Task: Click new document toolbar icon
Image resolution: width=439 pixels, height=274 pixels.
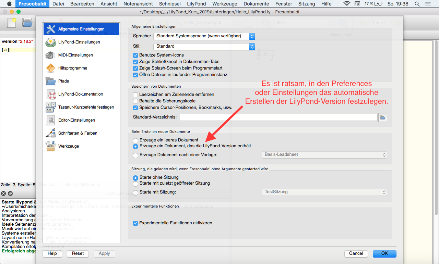Action: (x=11, y=23)
